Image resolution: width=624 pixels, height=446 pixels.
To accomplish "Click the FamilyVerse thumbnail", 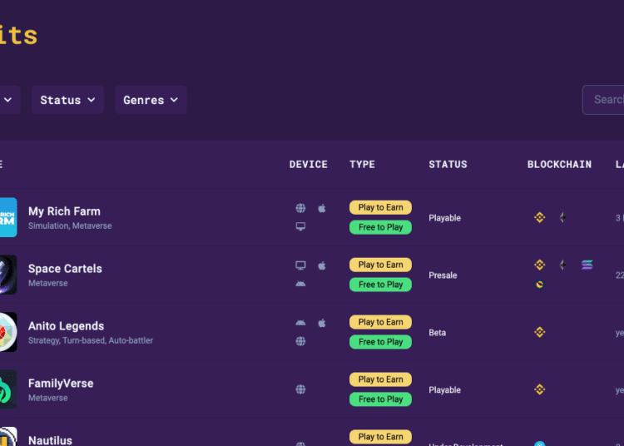I will tap(8, 389).
